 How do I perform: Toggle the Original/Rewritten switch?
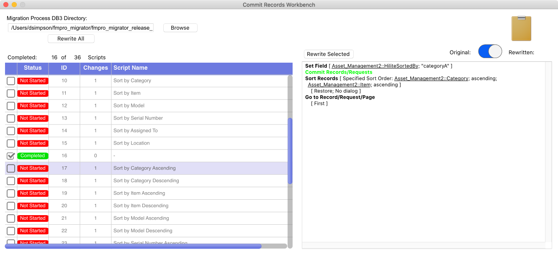tap(490, 51)
